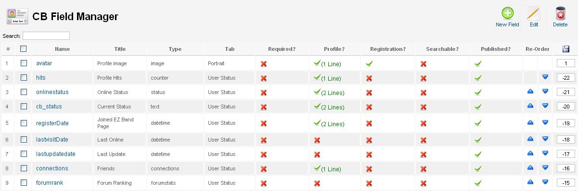Toggle published status for the avatar field

pos(478,63)
